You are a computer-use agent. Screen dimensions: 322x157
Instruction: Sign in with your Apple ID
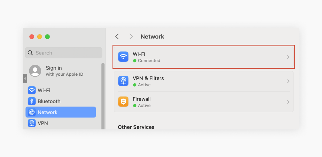point(56,71)
